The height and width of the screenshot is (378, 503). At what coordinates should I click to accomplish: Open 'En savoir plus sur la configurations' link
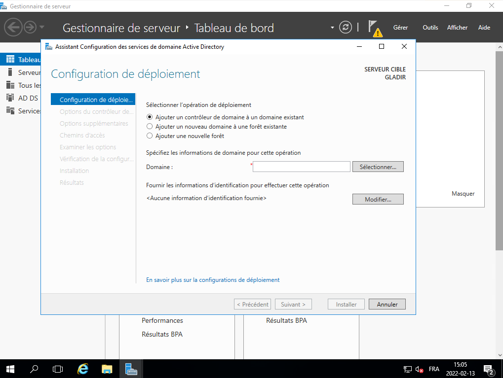click(213, 279)
